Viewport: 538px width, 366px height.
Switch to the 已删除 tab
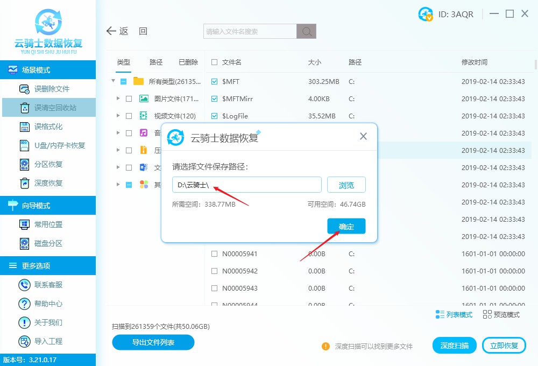coord(188,62)
